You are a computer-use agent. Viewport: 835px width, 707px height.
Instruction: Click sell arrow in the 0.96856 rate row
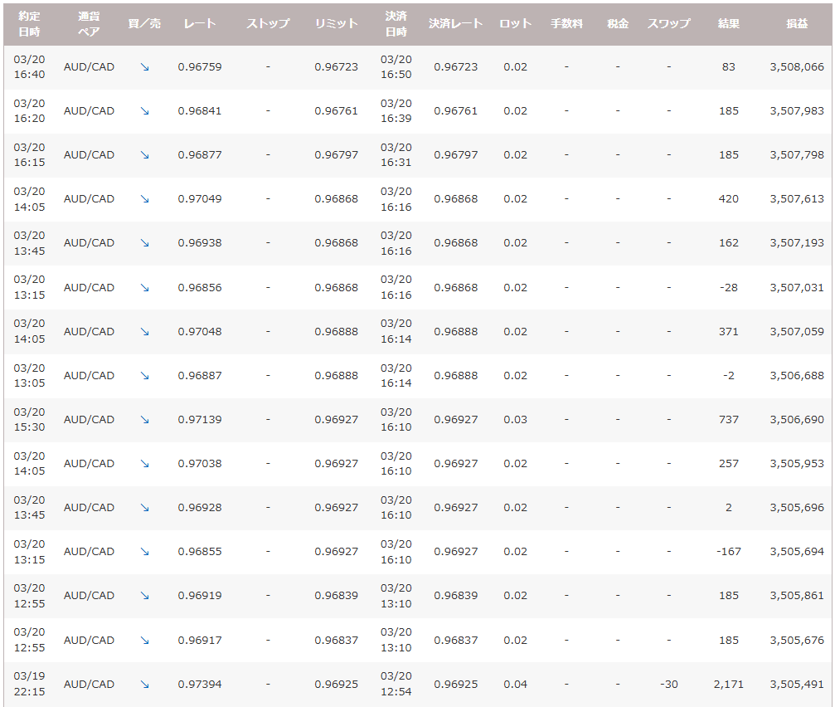[144, 288]
